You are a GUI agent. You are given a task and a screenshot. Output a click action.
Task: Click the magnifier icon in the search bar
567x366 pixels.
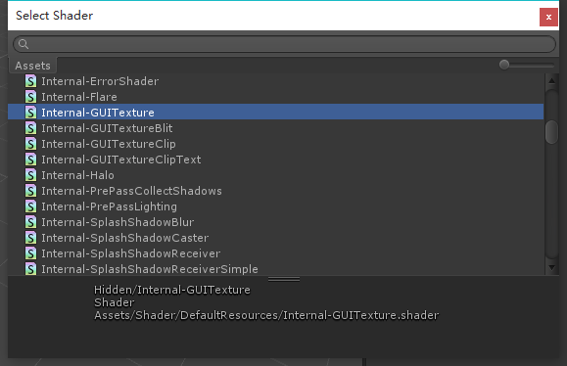[x=24, y=44]
